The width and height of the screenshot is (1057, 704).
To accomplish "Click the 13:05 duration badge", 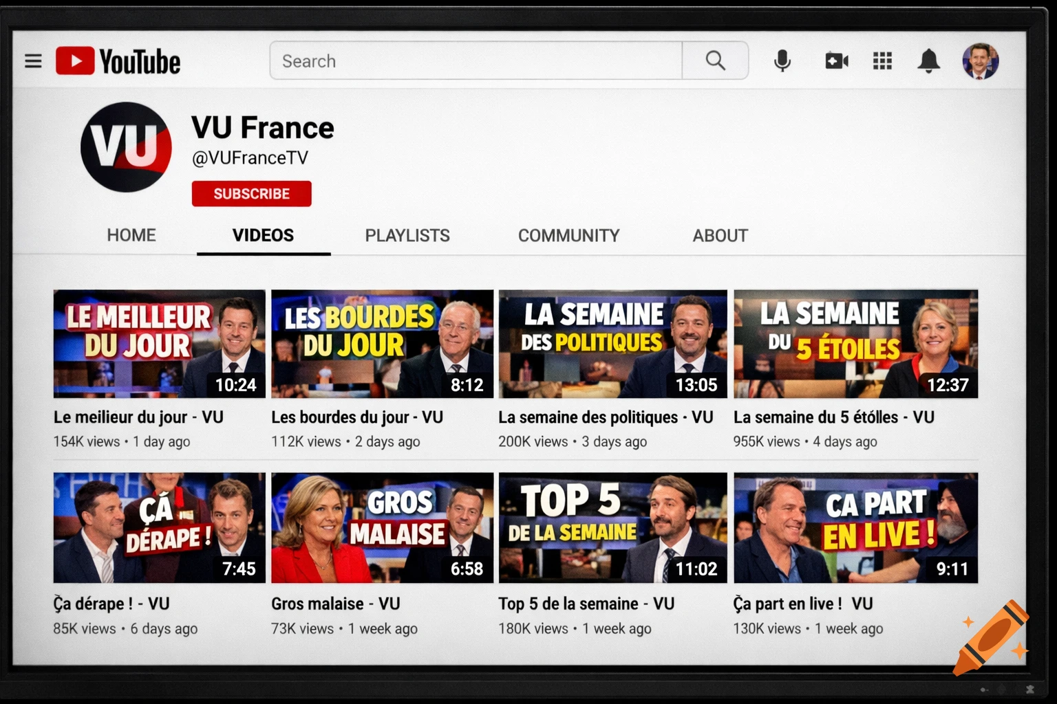I will [x=696, y=385].
